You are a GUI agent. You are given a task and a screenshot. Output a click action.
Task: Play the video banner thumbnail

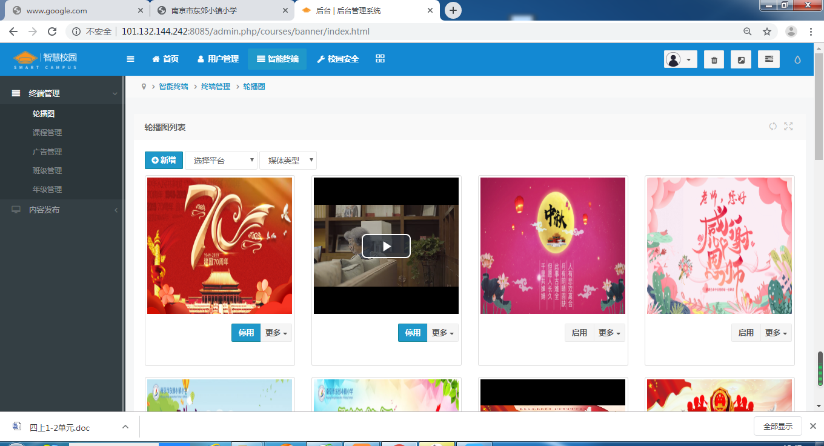click(x=386, y=246)
